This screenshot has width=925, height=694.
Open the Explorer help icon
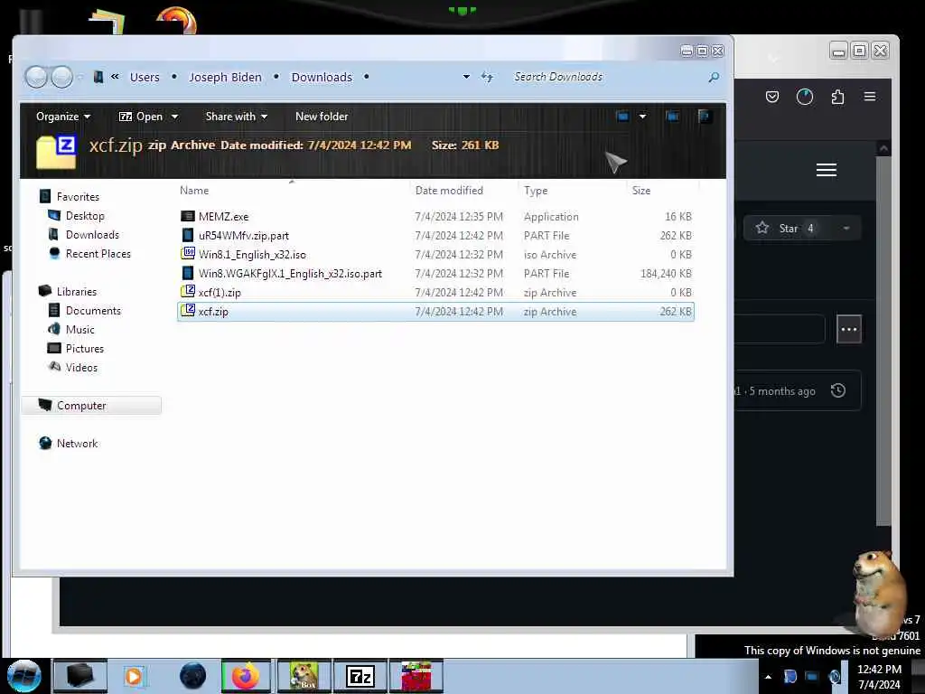[704, 117]
